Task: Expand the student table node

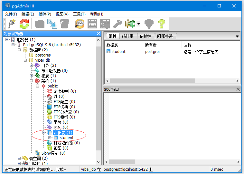Action: click(50, 138)
